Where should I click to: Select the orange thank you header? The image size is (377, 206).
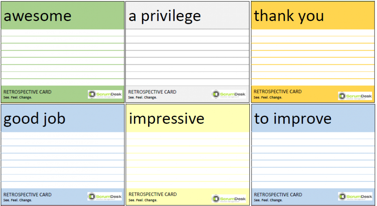(313, 16)
